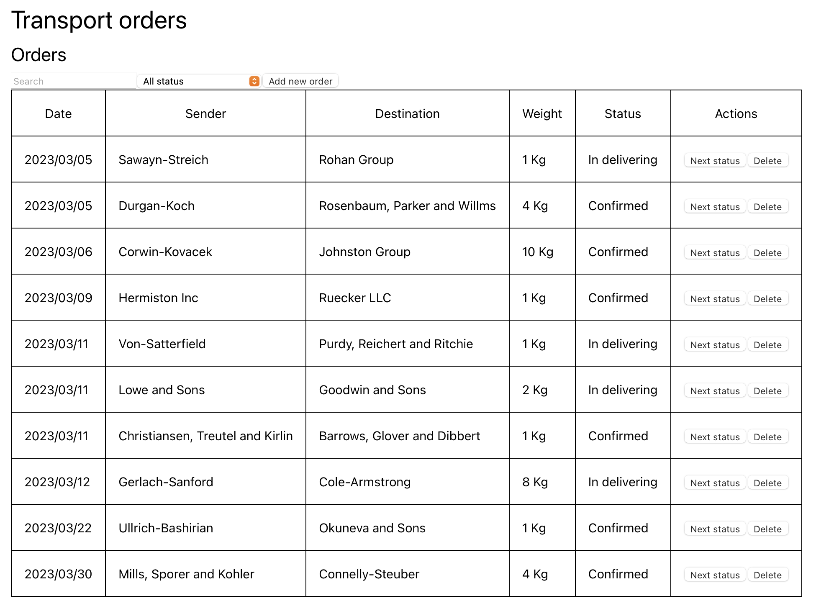The height and width of the screenshot is (606, 816).
Task: Click Next status for Durgan-Koch order
Action: tap(715, 207)
